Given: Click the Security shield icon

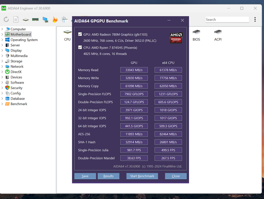Looking at the screenshot, I should click(8, 88).
